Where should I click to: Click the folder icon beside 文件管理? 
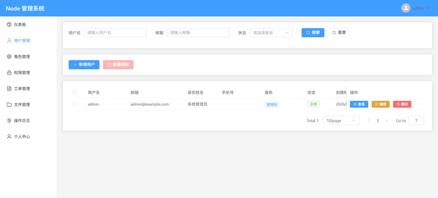click(9, 105)
